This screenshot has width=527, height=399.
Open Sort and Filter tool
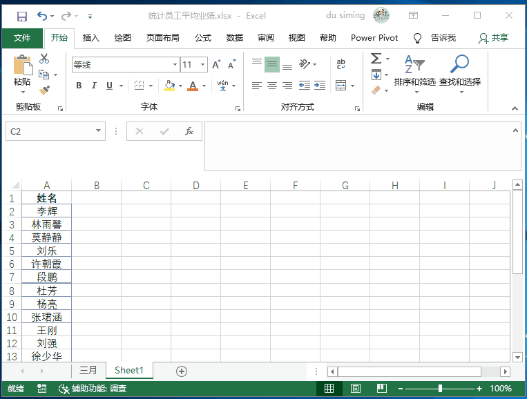coord(414,70)
